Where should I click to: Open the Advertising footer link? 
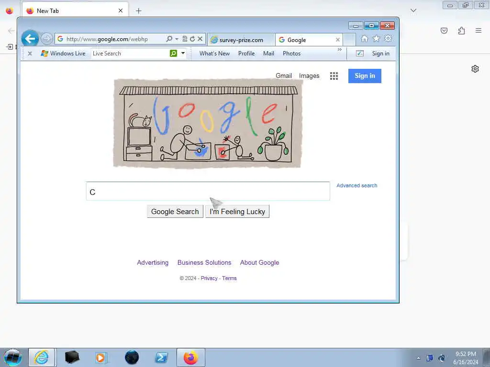[x=153, y=262]
